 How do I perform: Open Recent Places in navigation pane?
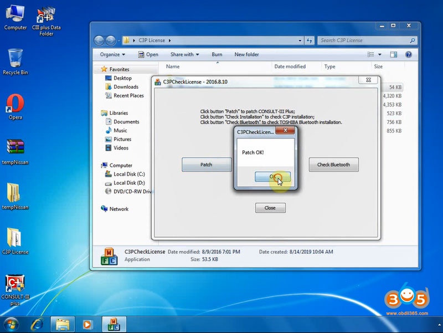point(124,95)
